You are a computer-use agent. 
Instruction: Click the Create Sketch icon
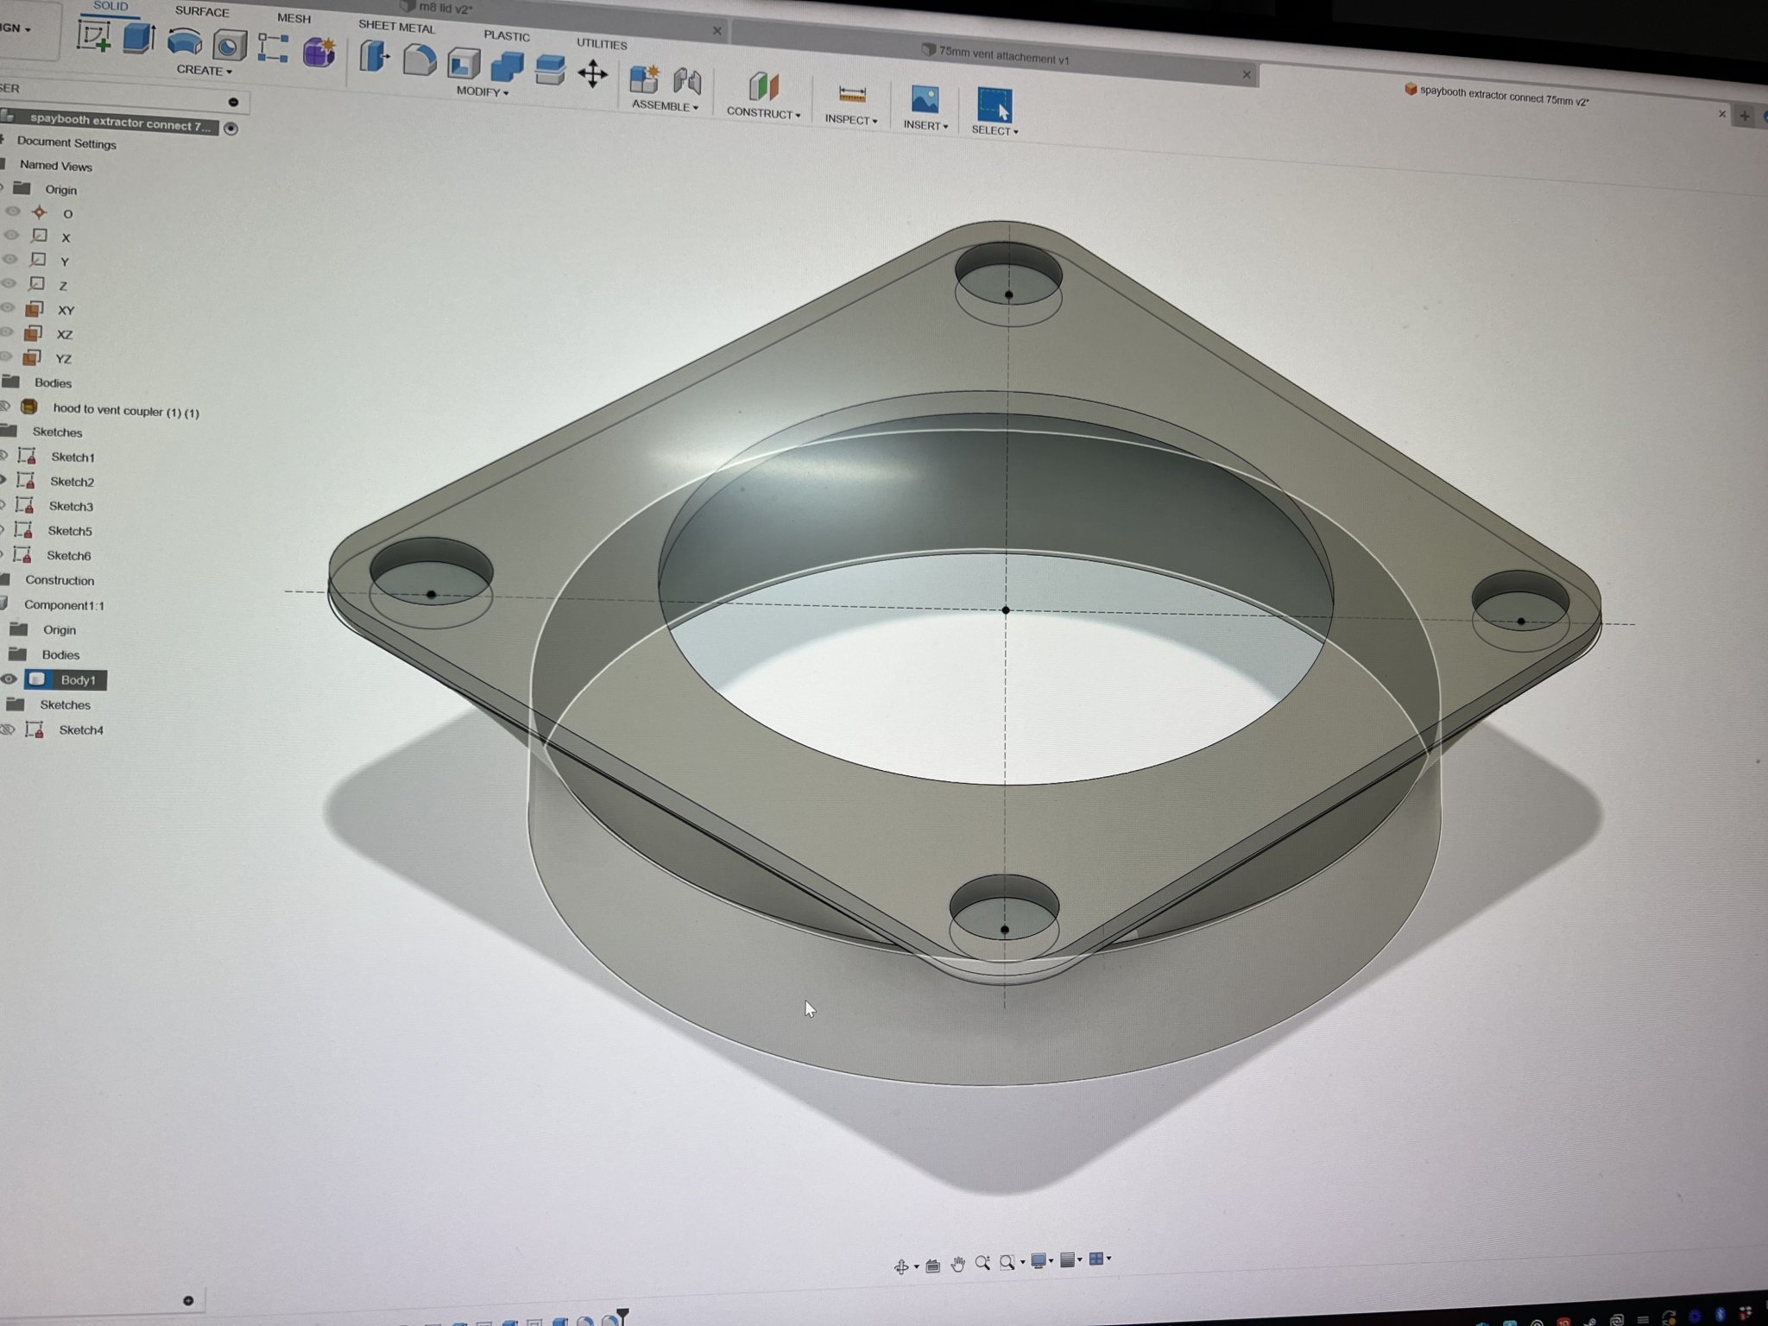point(93,36)
